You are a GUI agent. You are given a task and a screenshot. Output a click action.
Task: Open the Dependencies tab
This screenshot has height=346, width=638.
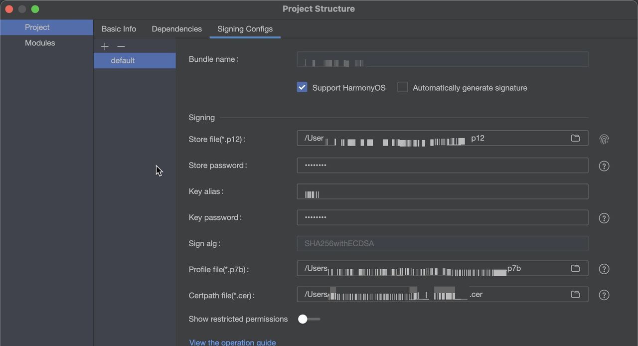point(176,29)
